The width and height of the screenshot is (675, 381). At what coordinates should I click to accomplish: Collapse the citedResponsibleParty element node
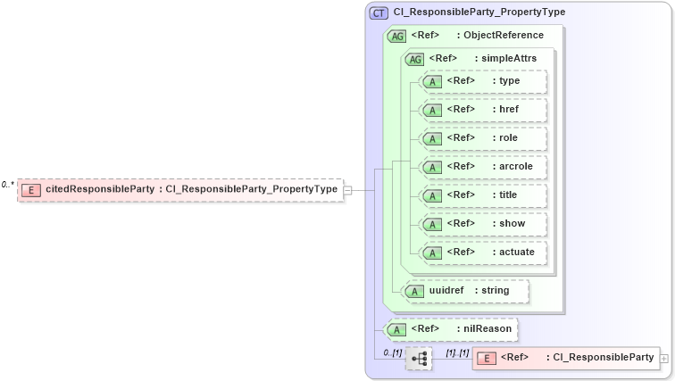(347, 190)
